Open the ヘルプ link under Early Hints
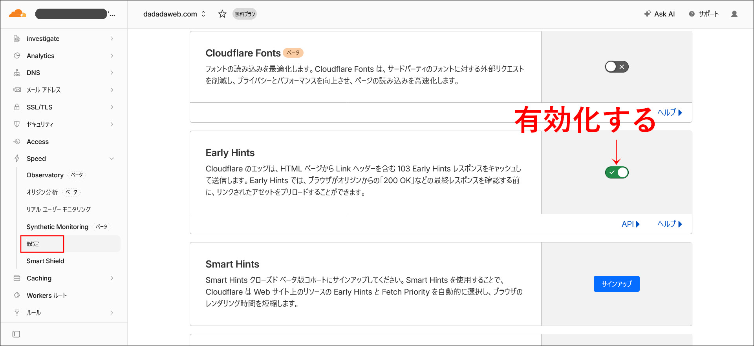The height and width of the screenshot is (346, 754). pyautogui.click(x=670, y=224)
